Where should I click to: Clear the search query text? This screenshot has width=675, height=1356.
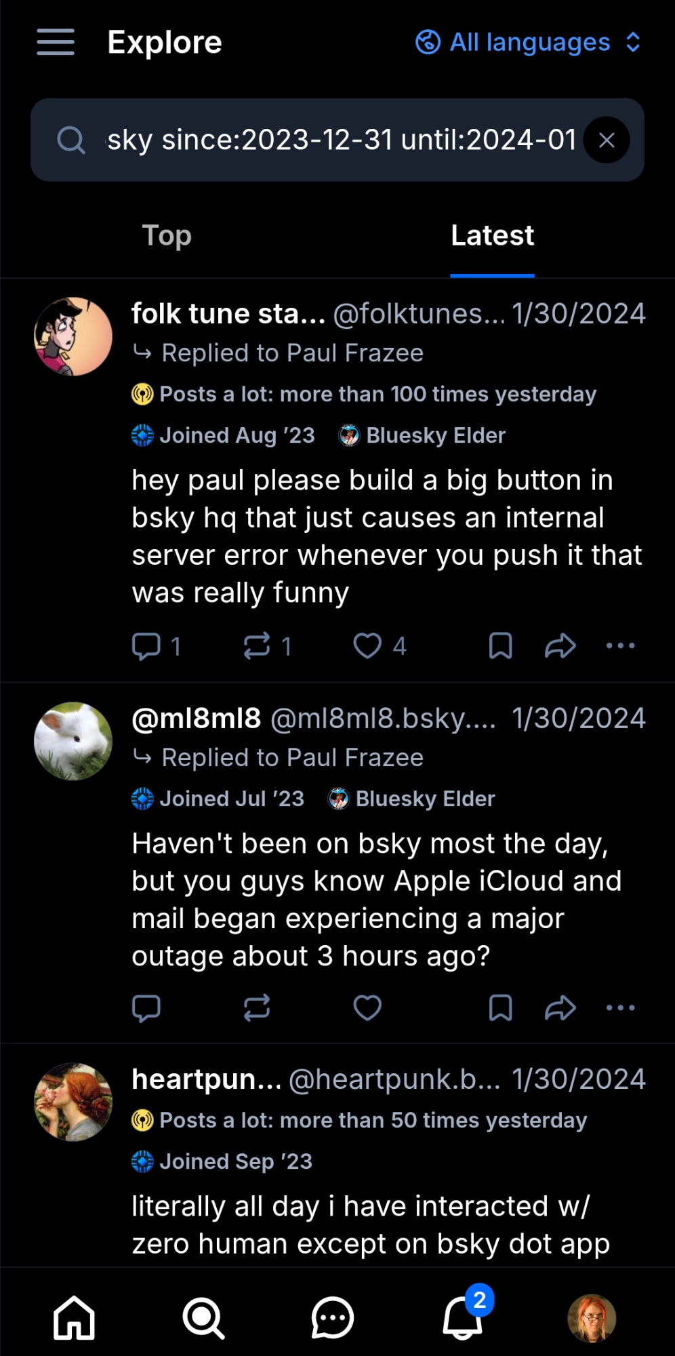tap(607, 140)
